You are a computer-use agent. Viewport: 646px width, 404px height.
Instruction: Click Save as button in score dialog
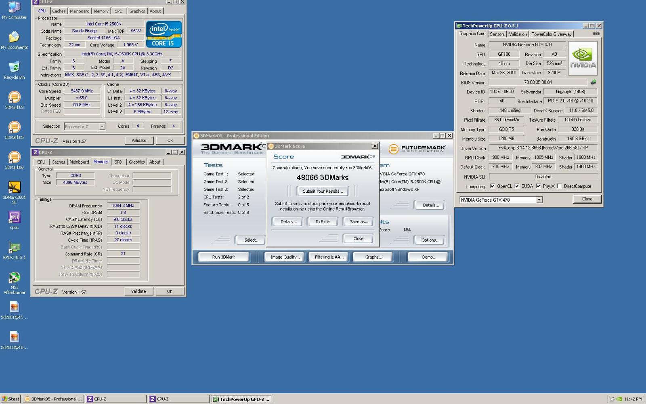[359, 221]
